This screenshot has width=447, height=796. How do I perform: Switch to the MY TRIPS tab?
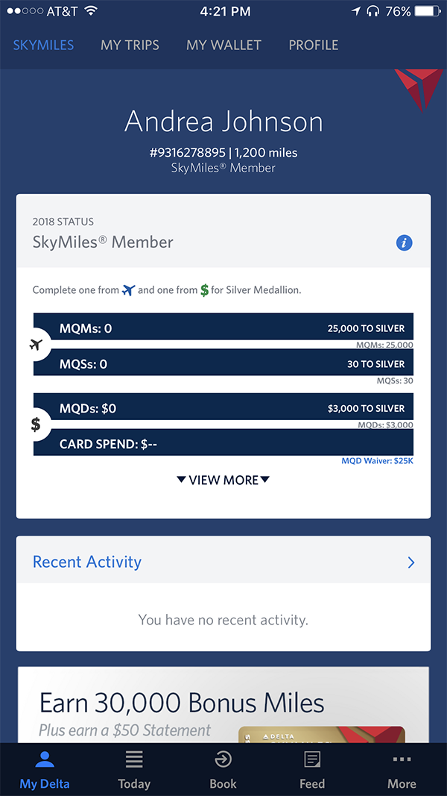(130, 45)
